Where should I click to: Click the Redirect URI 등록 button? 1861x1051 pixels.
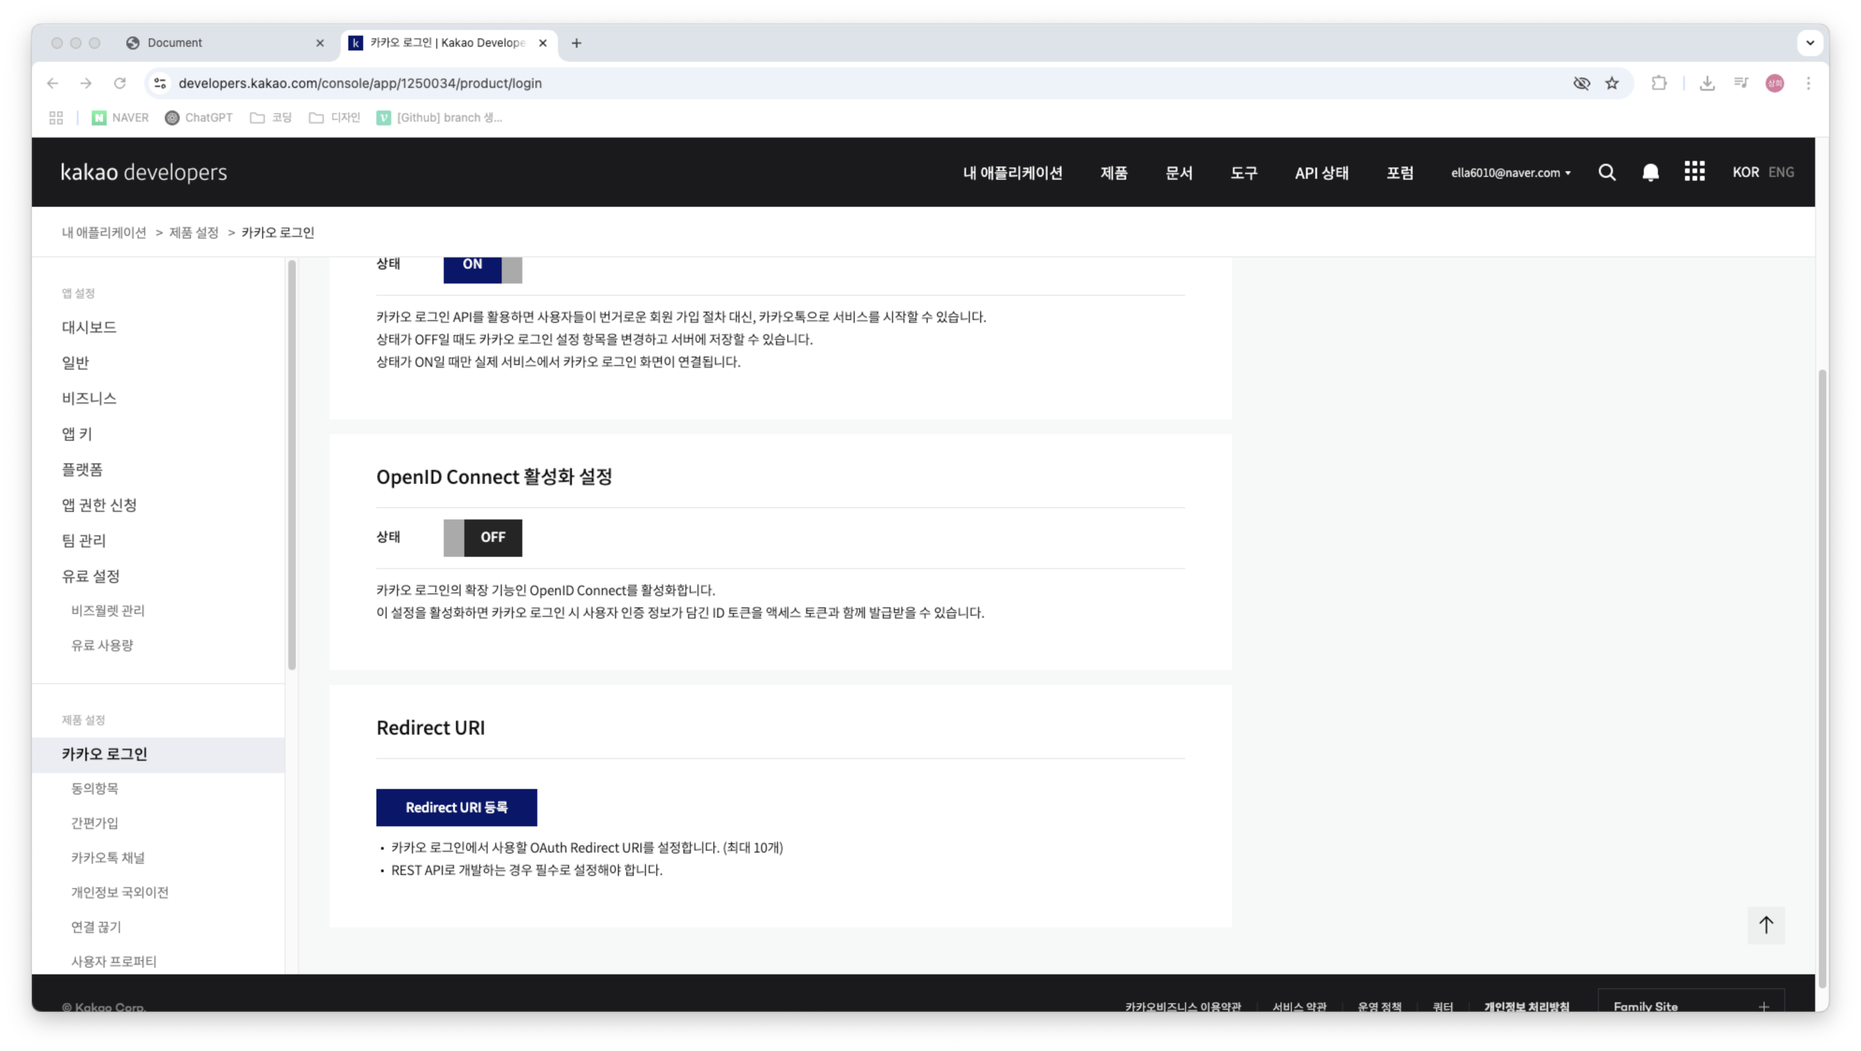pyautogui.click(x=456, y=808)
